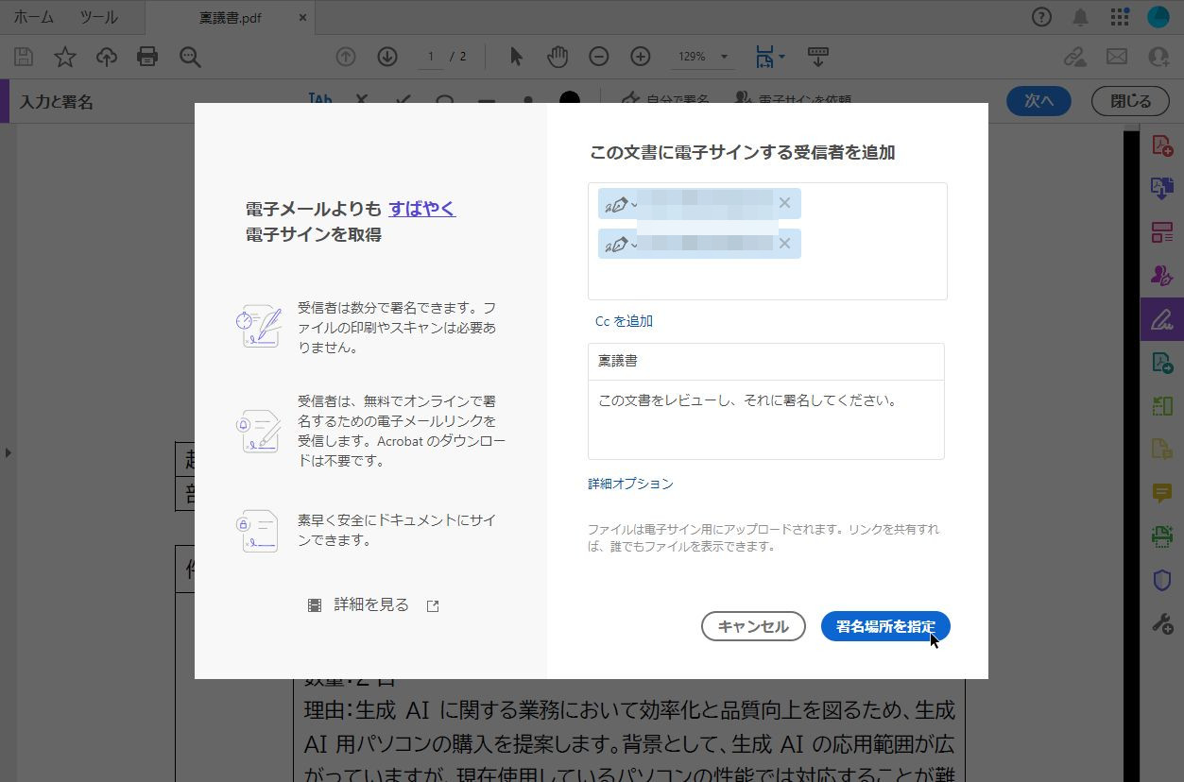The height and width of the screenshot is (782, 1184).
Task: Click the page number input field
Action: point(430,57)
